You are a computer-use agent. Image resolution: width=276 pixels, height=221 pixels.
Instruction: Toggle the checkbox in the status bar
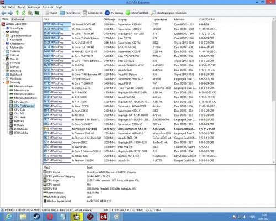2,210
